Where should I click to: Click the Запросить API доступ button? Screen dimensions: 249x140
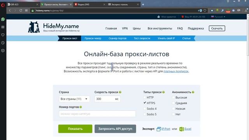click(115, 129)
